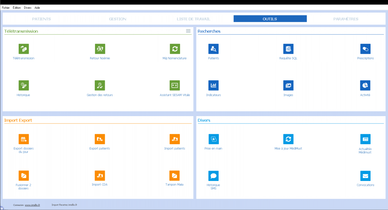Click the Mise à jour MédiMust label
Screen dimensions: 388x210
click(288, 148)
